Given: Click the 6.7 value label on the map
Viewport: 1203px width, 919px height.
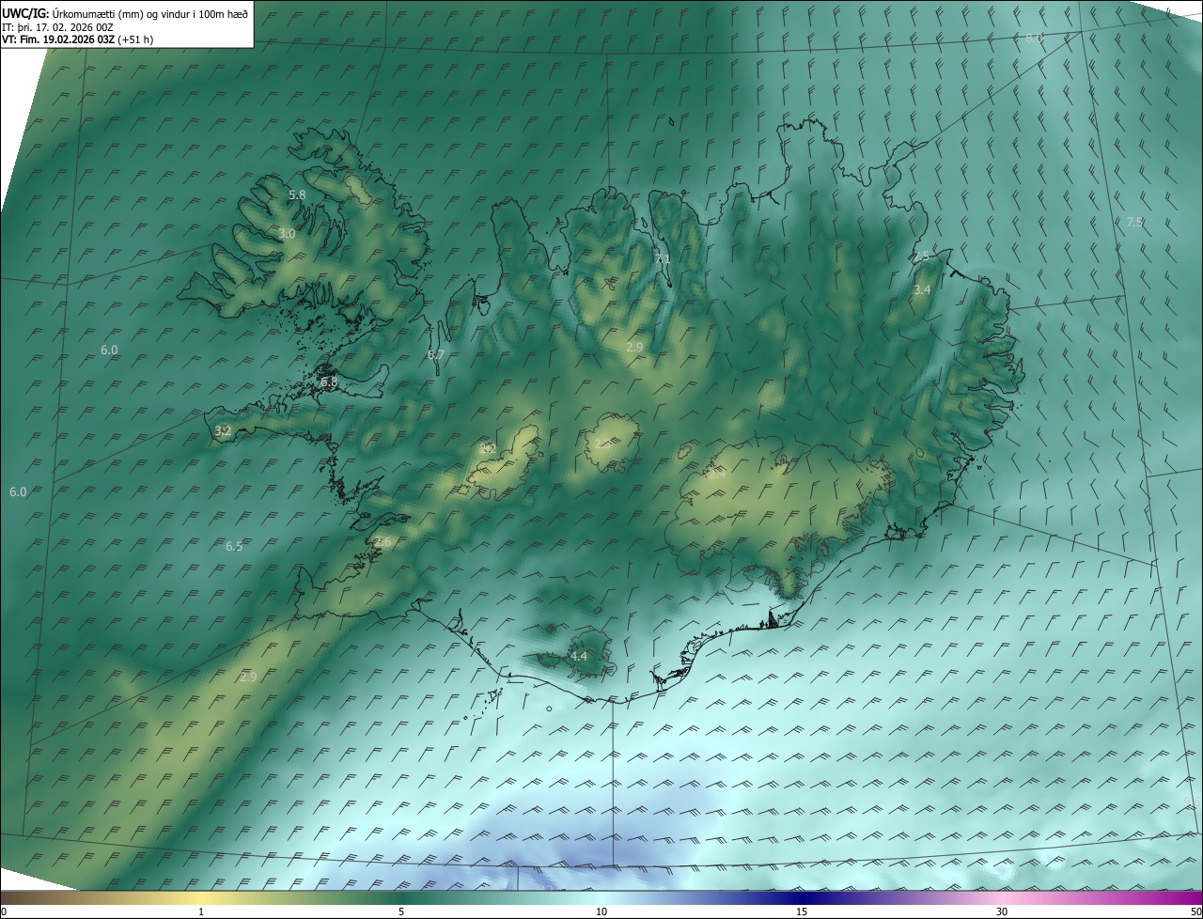Looking at the screenshot, I should pyautogui.click(x=435, y=355).
